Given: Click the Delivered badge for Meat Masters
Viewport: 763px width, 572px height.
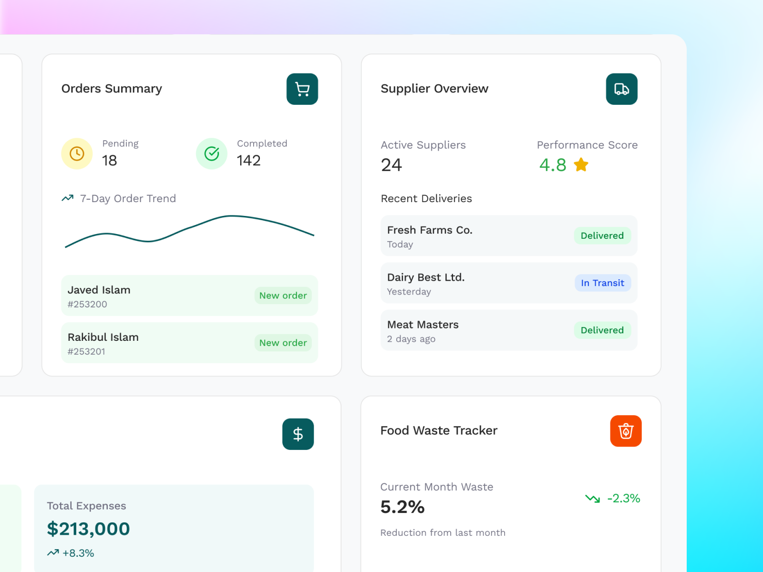Looking at the screenshot, I should click(x=602, y=330).
